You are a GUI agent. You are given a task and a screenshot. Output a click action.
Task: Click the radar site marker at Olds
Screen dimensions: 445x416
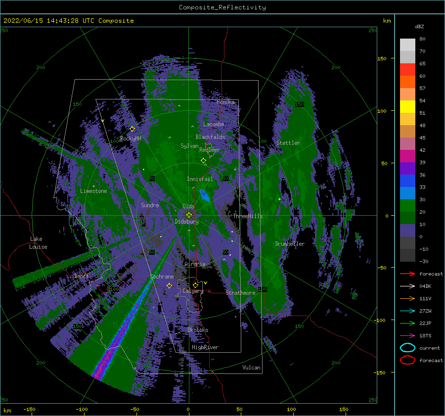(189, 215)
